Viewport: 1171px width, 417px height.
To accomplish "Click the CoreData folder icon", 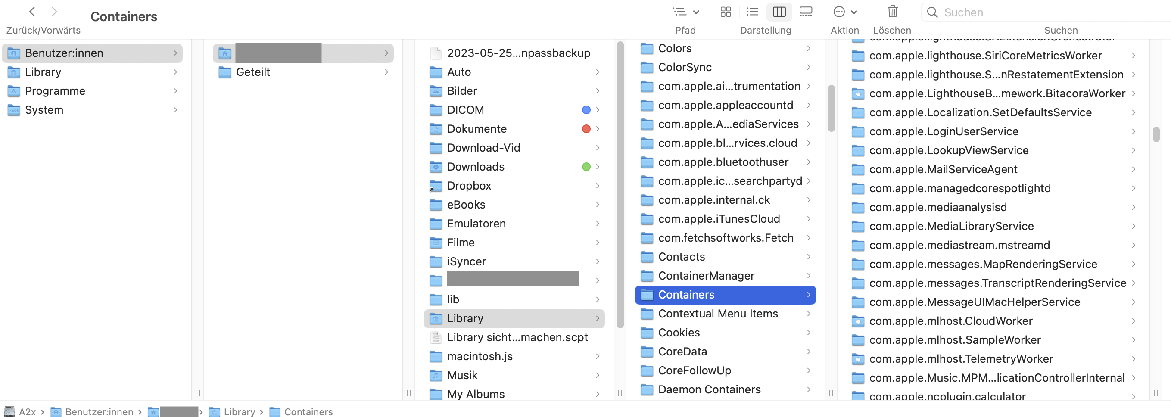I will (646, 352).
